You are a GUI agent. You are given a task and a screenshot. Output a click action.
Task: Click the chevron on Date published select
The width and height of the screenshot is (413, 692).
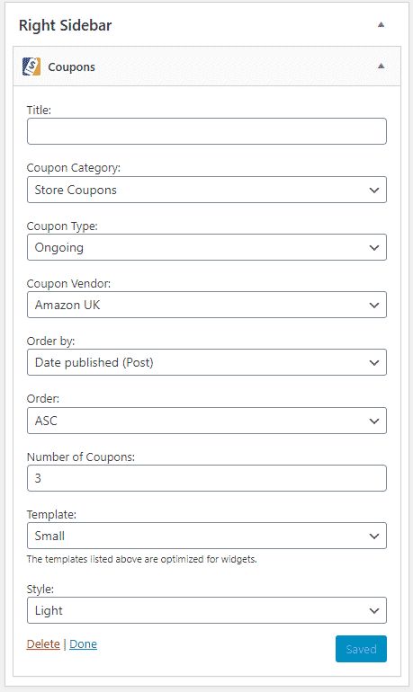[x=374, y=363]
